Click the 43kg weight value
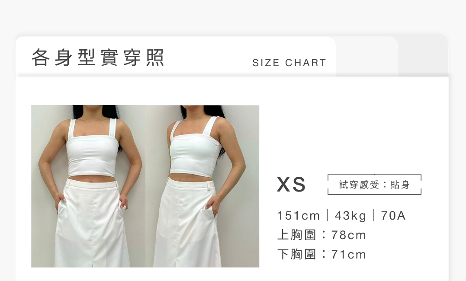 click(x=350, y=215)
